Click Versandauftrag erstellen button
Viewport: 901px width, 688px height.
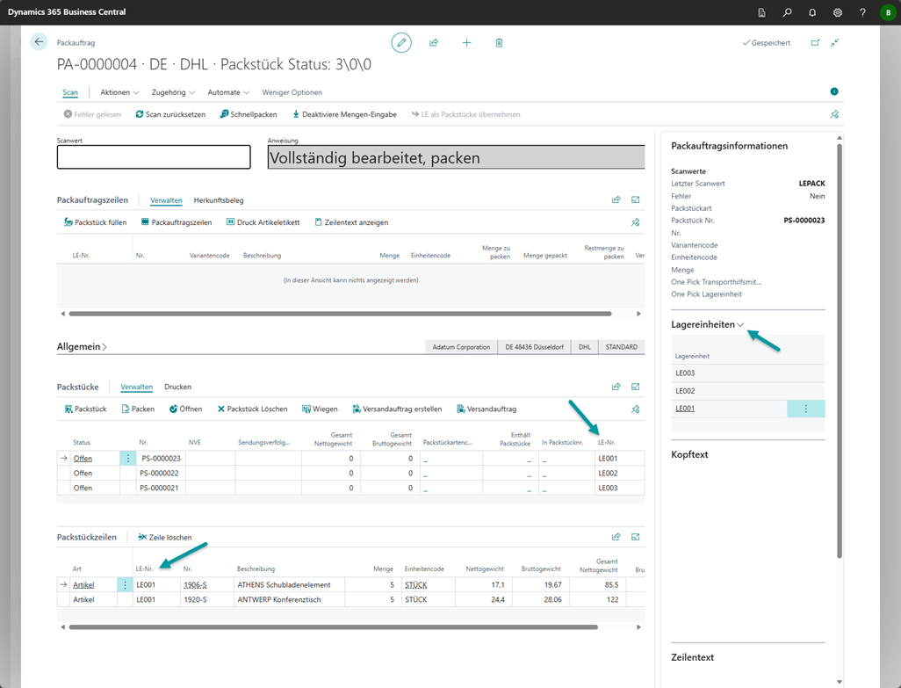(x=397, y=409)
